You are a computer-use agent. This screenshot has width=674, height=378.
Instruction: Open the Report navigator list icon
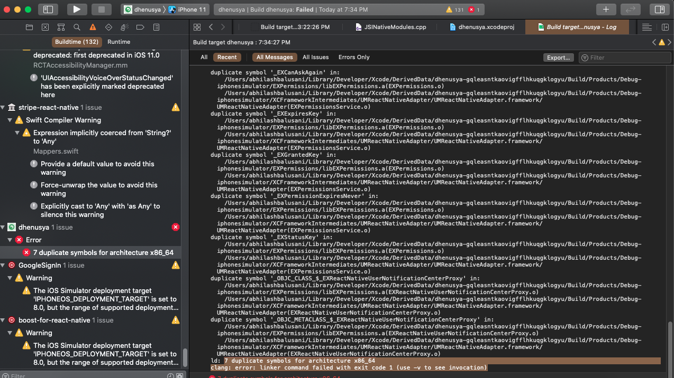point(156,26)
